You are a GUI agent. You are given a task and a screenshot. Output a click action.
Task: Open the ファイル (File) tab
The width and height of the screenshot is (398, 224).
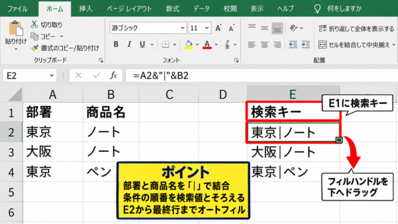pyautogui.click(x=17, y=9)
